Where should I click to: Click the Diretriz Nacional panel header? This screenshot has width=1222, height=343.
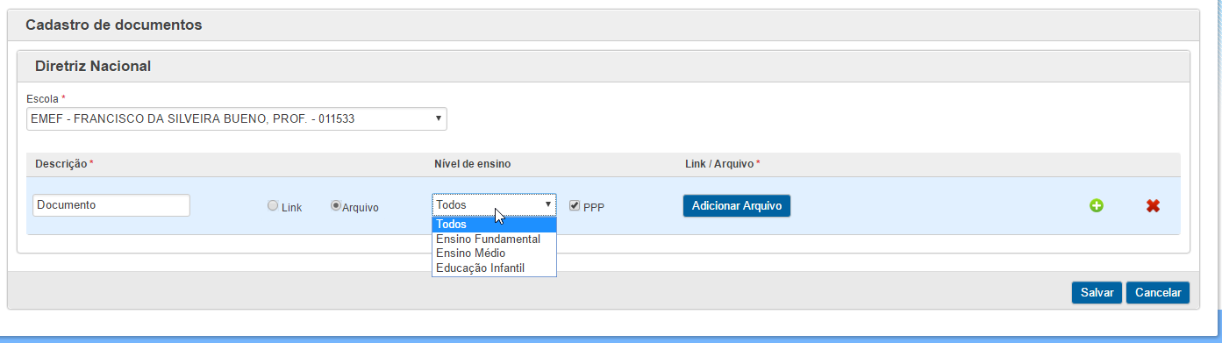(603, 66)
